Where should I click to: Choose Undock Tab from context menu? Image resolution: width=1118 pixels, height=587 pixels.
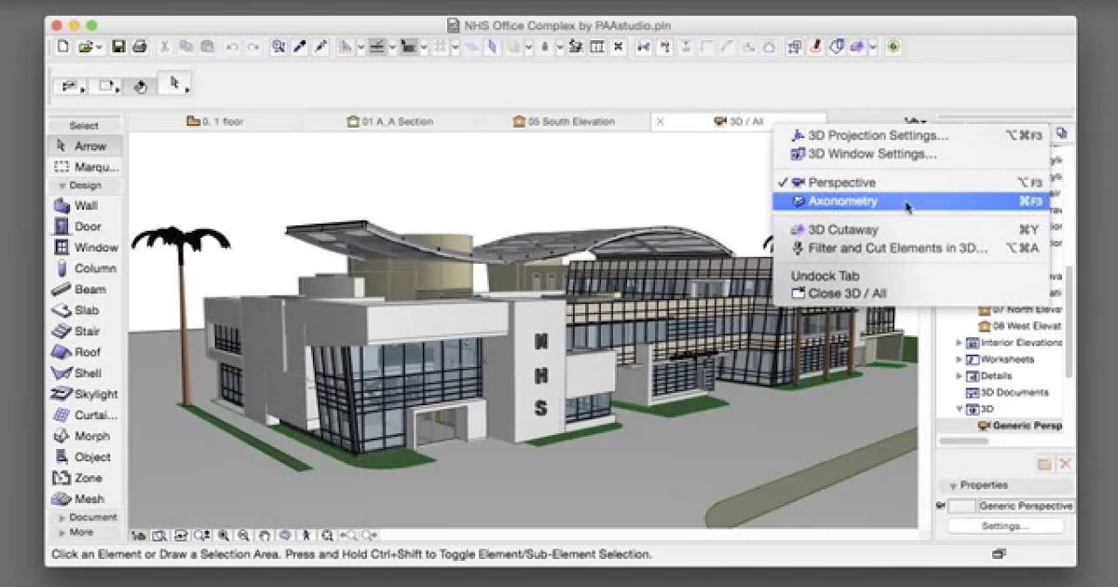point(911,276)
